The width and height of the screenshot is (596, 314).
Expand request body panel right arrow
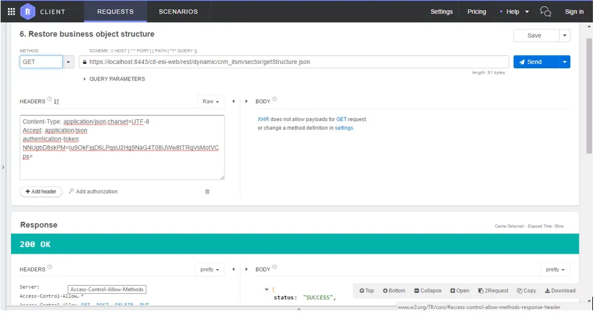click(247, 102)
